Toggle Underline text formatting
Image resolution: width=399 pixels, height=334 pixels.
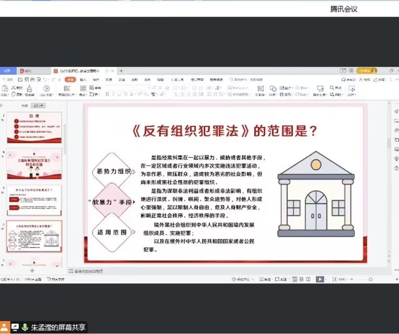[120, 94]
